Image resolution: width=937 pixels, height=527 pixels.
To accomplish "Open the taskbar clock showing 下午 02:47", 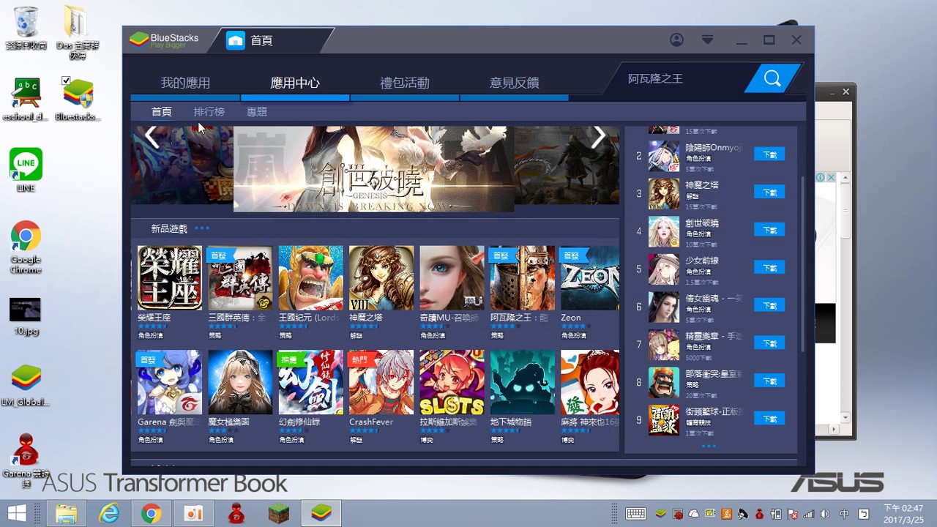I will point(903,514).
